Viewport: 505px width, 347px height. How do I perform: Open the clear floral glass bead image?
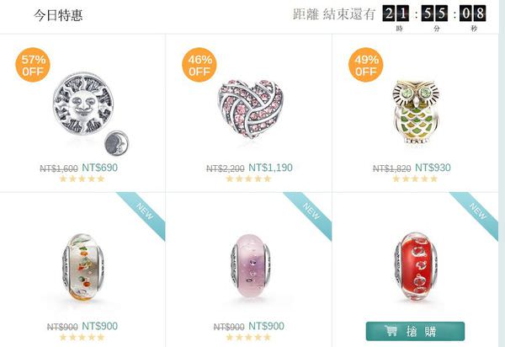point(83,267)
